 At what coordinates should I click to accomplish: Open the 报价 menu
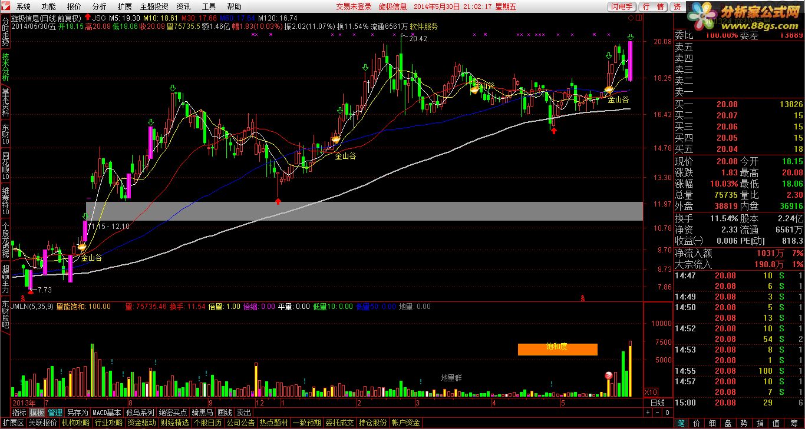(x=74, y=6)
